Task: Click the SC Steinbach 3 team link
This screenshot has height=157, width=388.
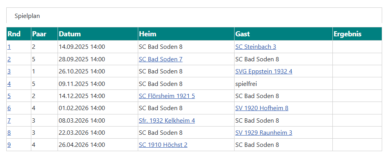Action: (255, 47)
